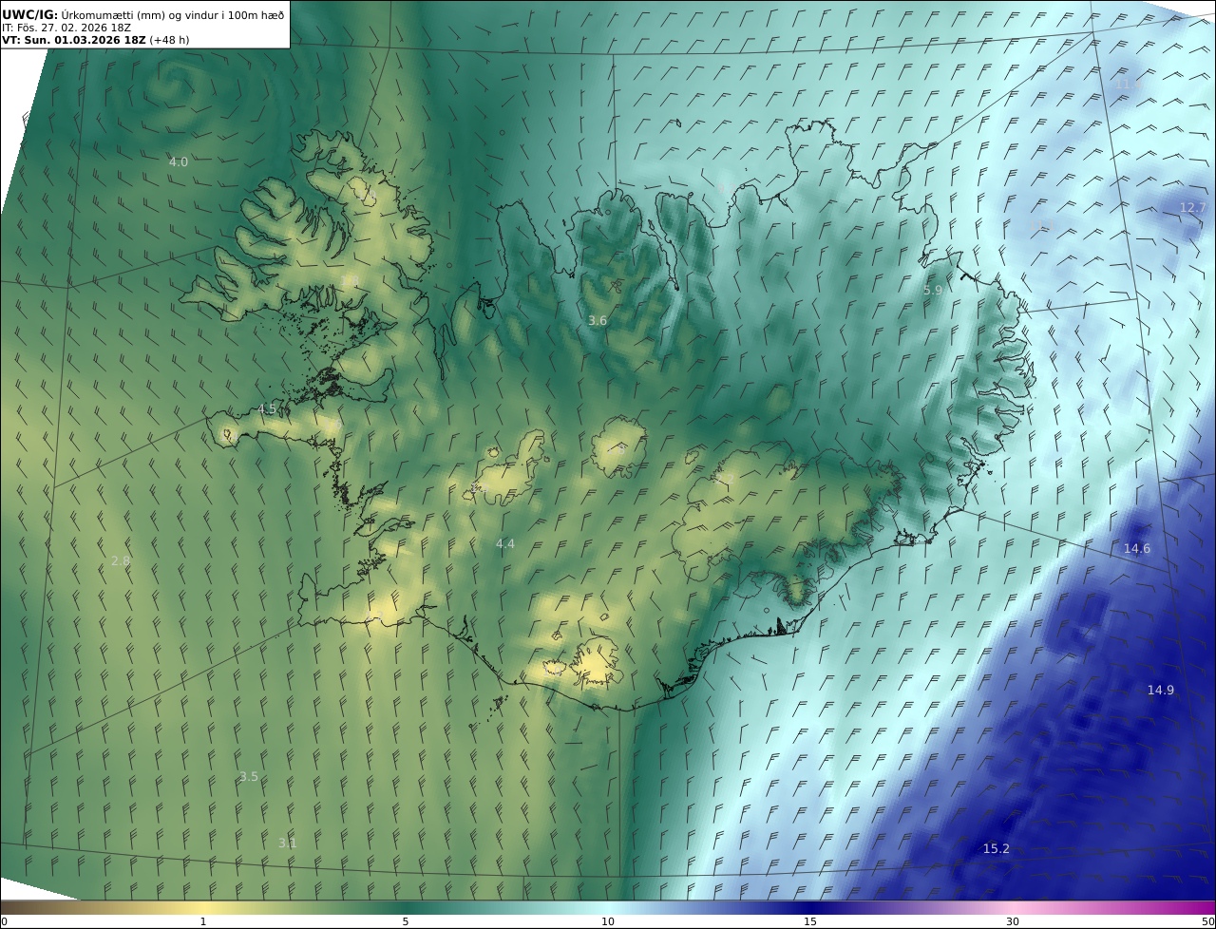
Task: Click the map value label '3.6'
Action: point(597,321)
